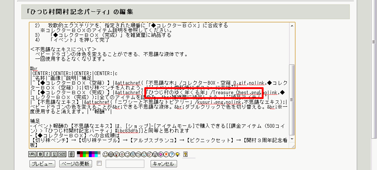Viewport: 377px width, 170px height.
Task: Cancel editing with キャンセル button
Action: 164,164
